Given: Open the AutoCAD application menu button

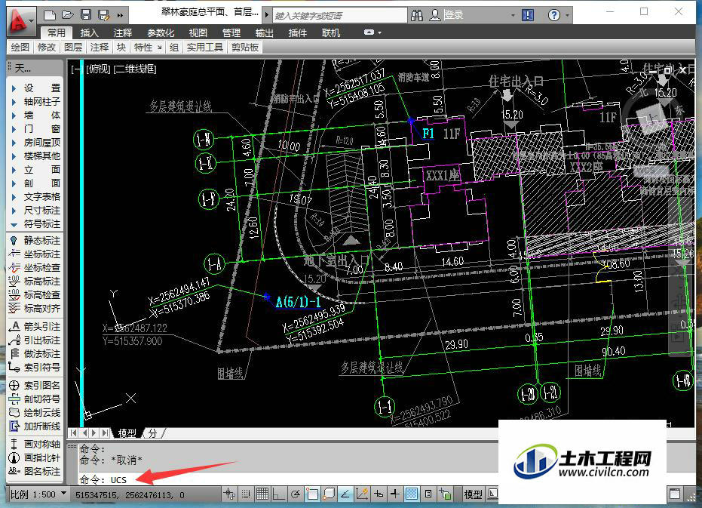Looking at the screenshot, I should click(20, 20).
